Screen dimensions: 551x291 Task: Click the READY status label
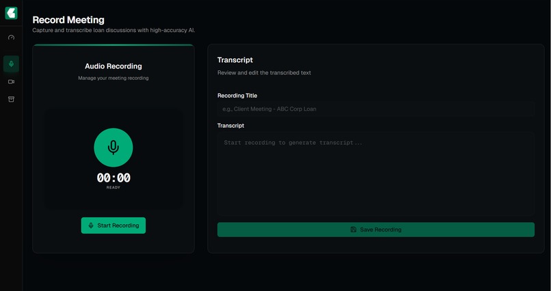coord(113,188)
